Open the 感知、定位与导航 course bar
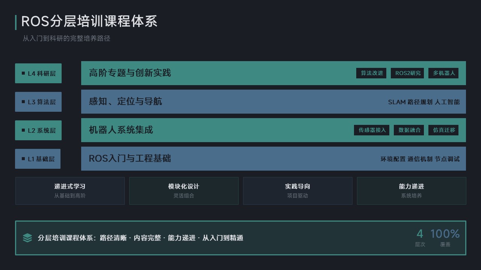 [225, 102]
